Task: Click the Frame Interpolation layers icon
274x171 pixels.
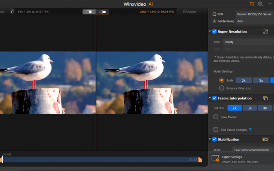Action: [265, 98]
